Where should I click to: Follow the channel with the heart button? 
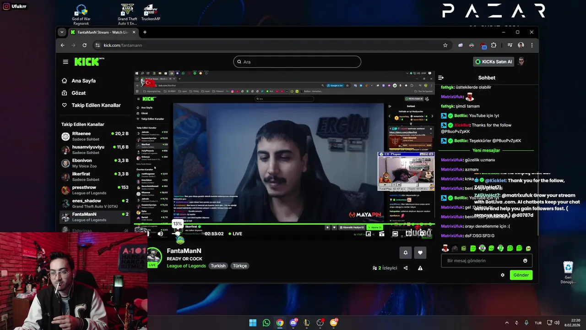(420, 253)
